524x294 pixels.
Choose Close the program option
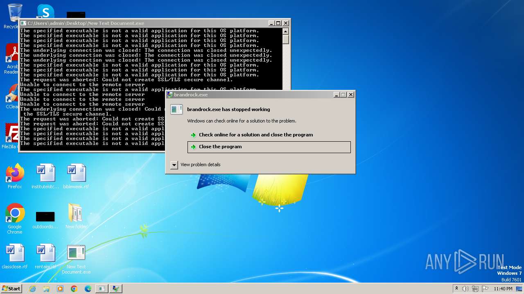(269, 147)
